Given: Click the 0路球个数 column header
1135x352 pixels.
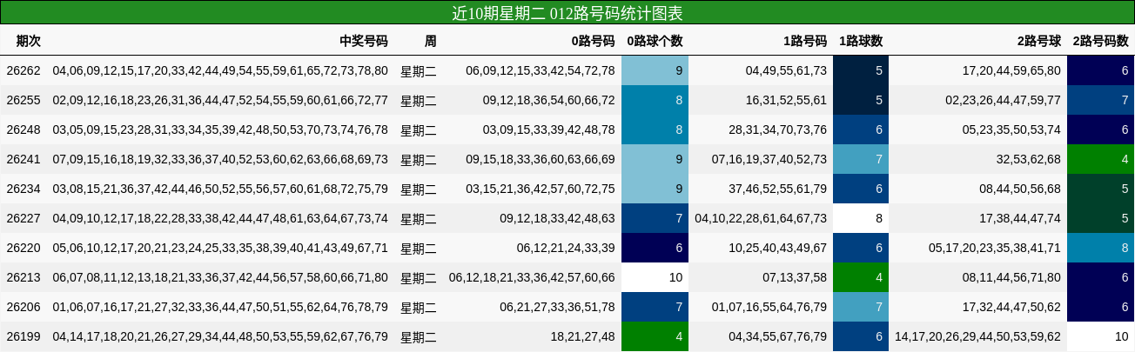Looking at the screenshot, I should (x=655, y=41).
